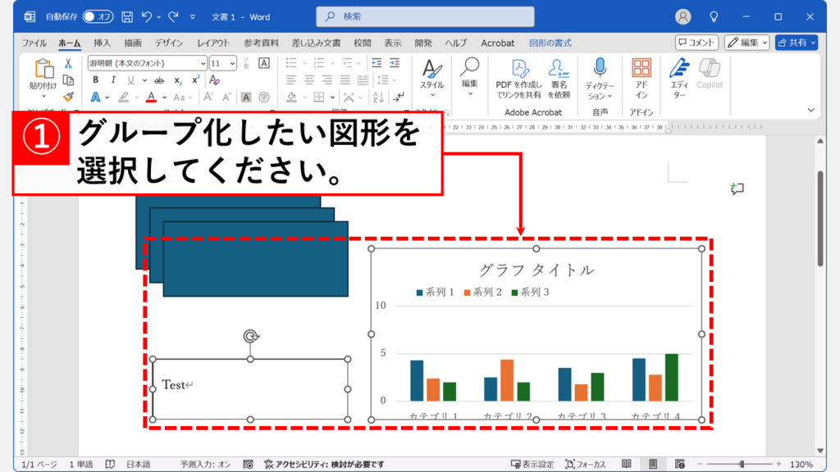This screenshot has width=840, height=472.
Task: Click the Copy icon below scissors
Action: point(68,80)
